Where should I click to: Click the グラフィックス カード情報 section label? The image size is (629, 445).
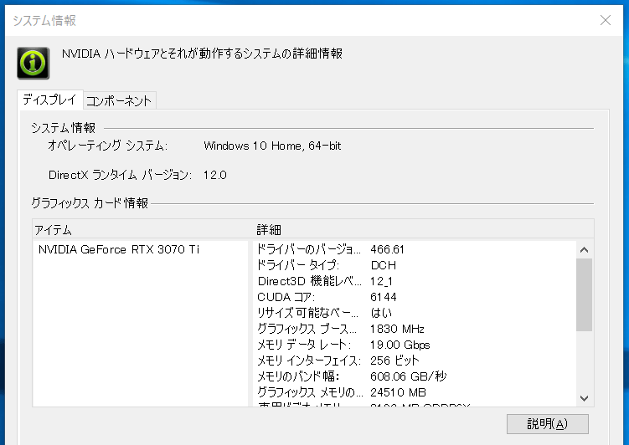[x=90, y=203]
